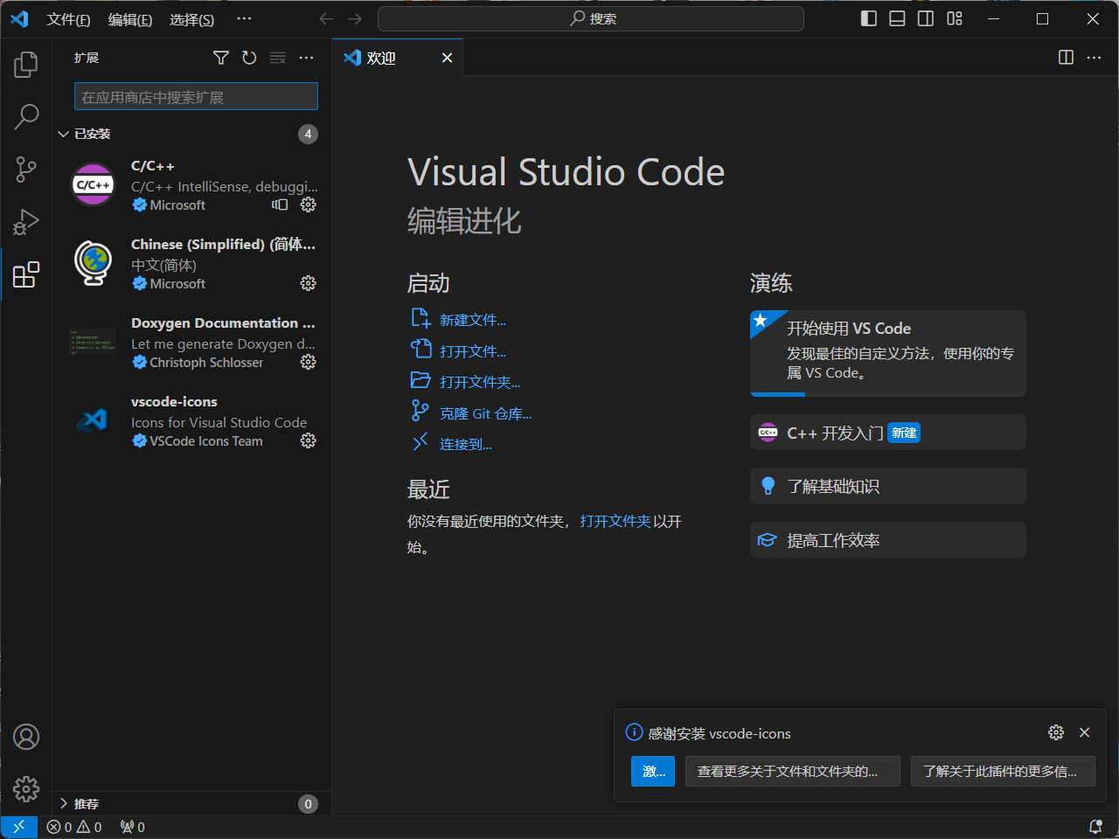Open notifications bell in status bar

click(x=1095, y=827)
